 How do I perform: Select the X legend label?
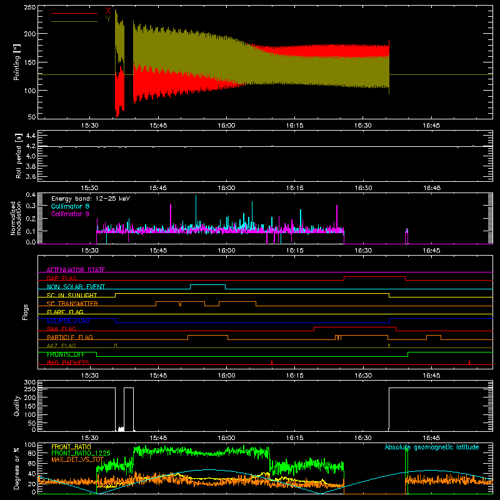(x=108, y=11)
